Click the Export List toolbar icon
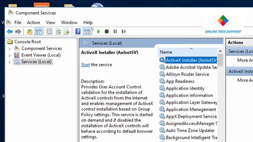This screenshot has width=253, height=142. click(x=66, y=32)
